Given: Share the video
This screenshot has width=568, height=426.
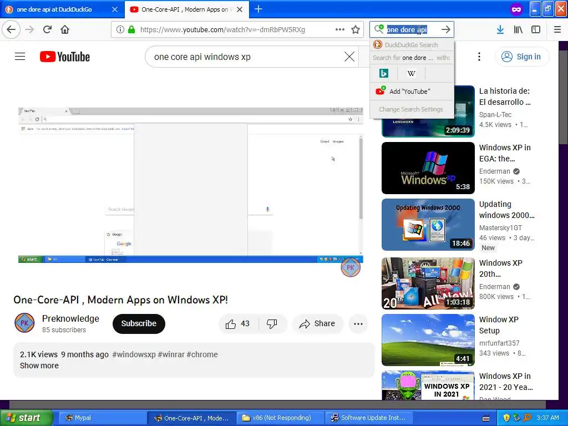Looking at the screenshot, I should click(x=317, y=324).
